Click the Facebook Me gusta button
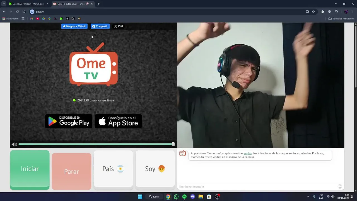This screenshot has height=201, width=357. point(74,26)
